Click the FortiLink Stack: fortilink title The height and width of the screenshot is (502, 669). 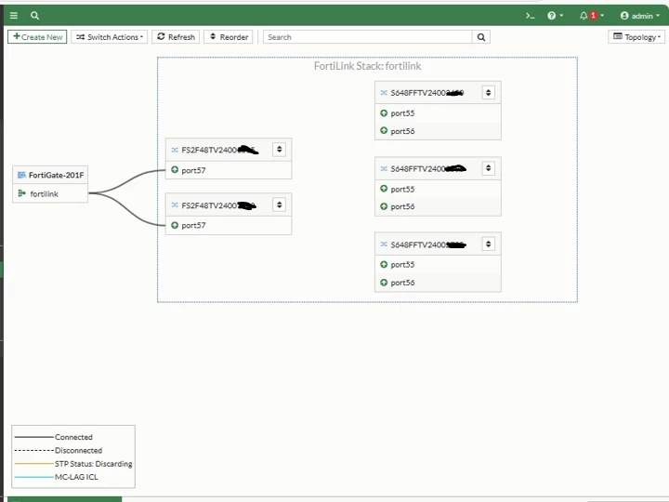(367, 66)
